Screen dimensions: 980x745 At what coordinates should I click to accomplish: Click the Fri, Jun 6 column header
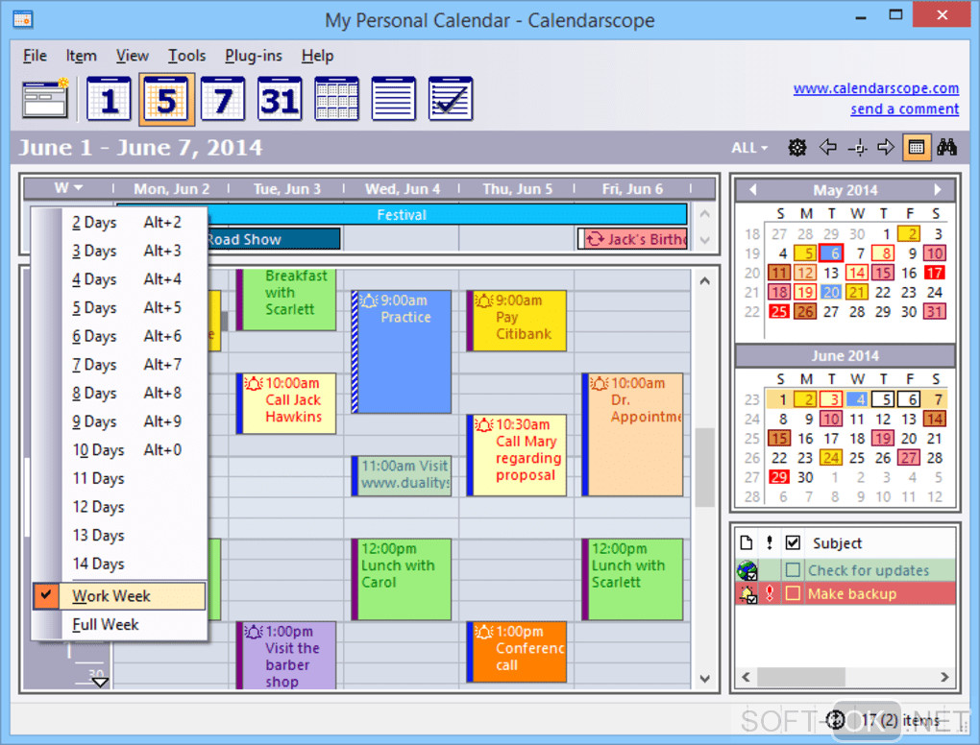tap(632, 188)
